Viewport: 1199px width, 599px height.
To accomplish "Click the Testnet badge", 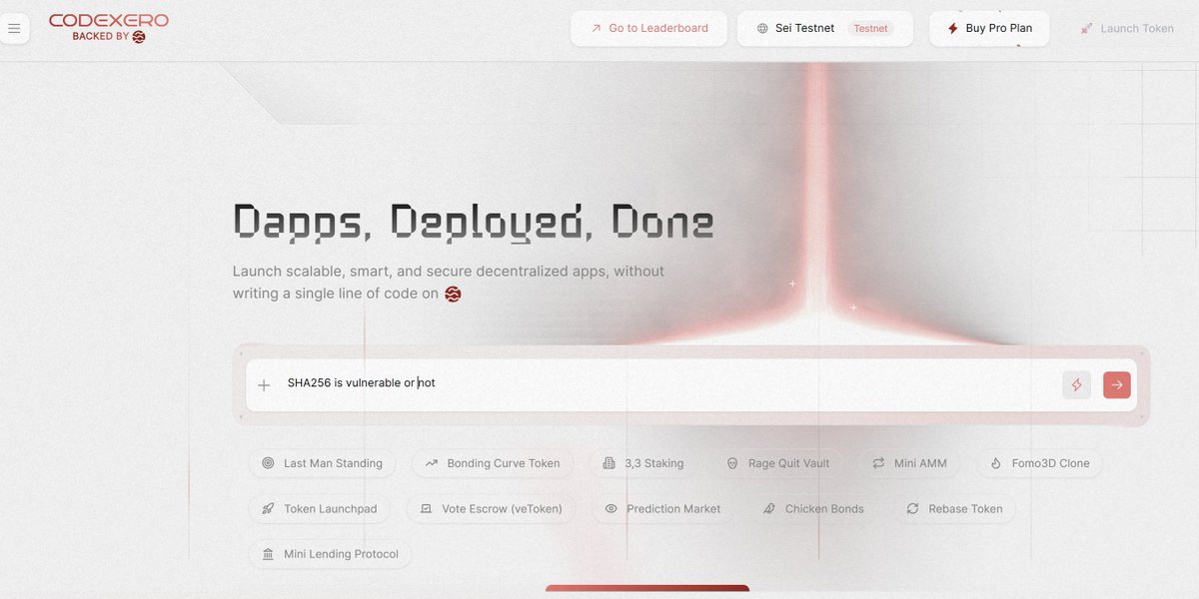I will (x=870, y=28).
